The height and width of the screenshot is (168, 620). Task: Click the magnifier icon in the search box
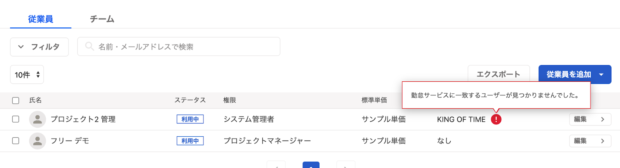pyautogui.click(x=90, y=46)
